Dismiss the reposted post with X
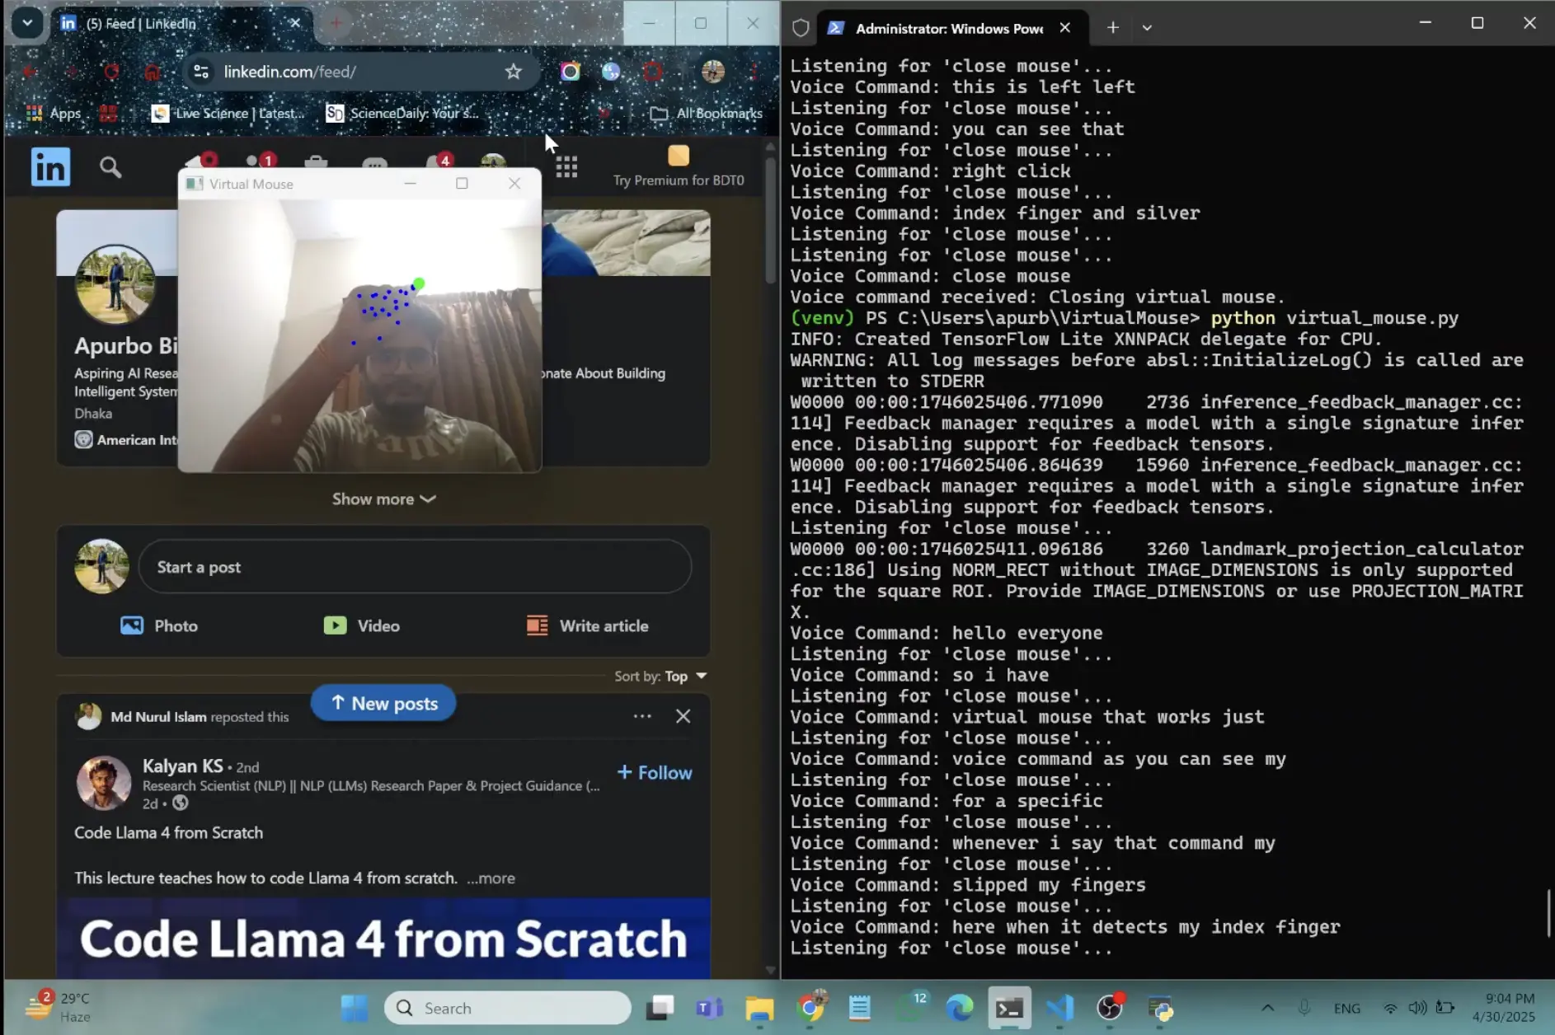The height and width of the screenshot is (1035, 1555). click(683, 716)
